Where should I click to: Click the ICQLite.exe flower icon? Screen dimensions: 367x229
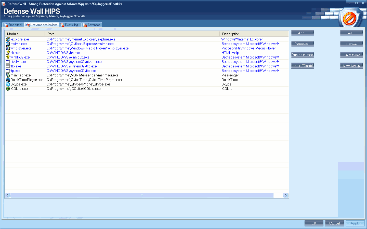(x=8, y=89)
